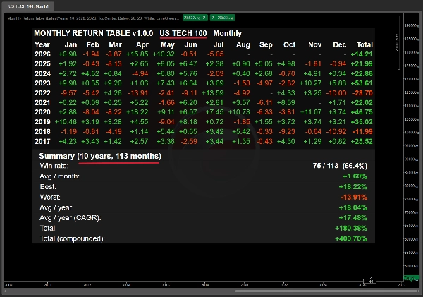Viewport: 423px width, 297px height.
Task: Click the Summary (10 years, 113 months) heading
Action: click(100, 157)
